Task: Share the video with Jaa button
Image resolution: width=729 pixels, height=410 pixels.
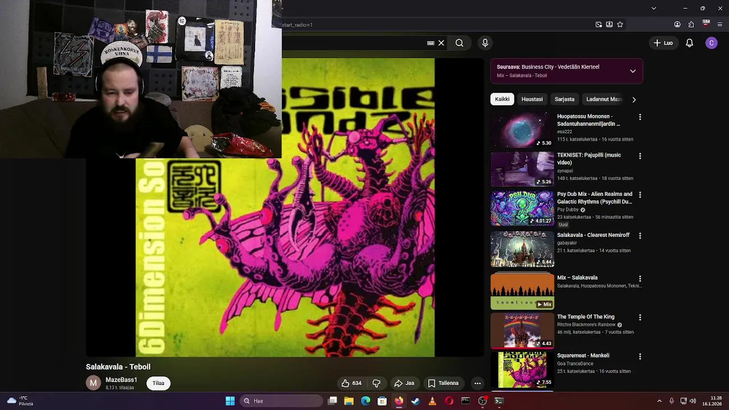Action: point(404,383)
